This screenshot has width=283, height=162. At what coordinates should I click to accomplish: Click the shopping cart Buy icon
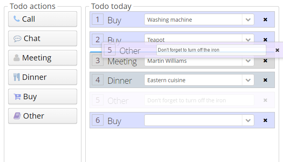pyautogui.click(x=17, y=97)
